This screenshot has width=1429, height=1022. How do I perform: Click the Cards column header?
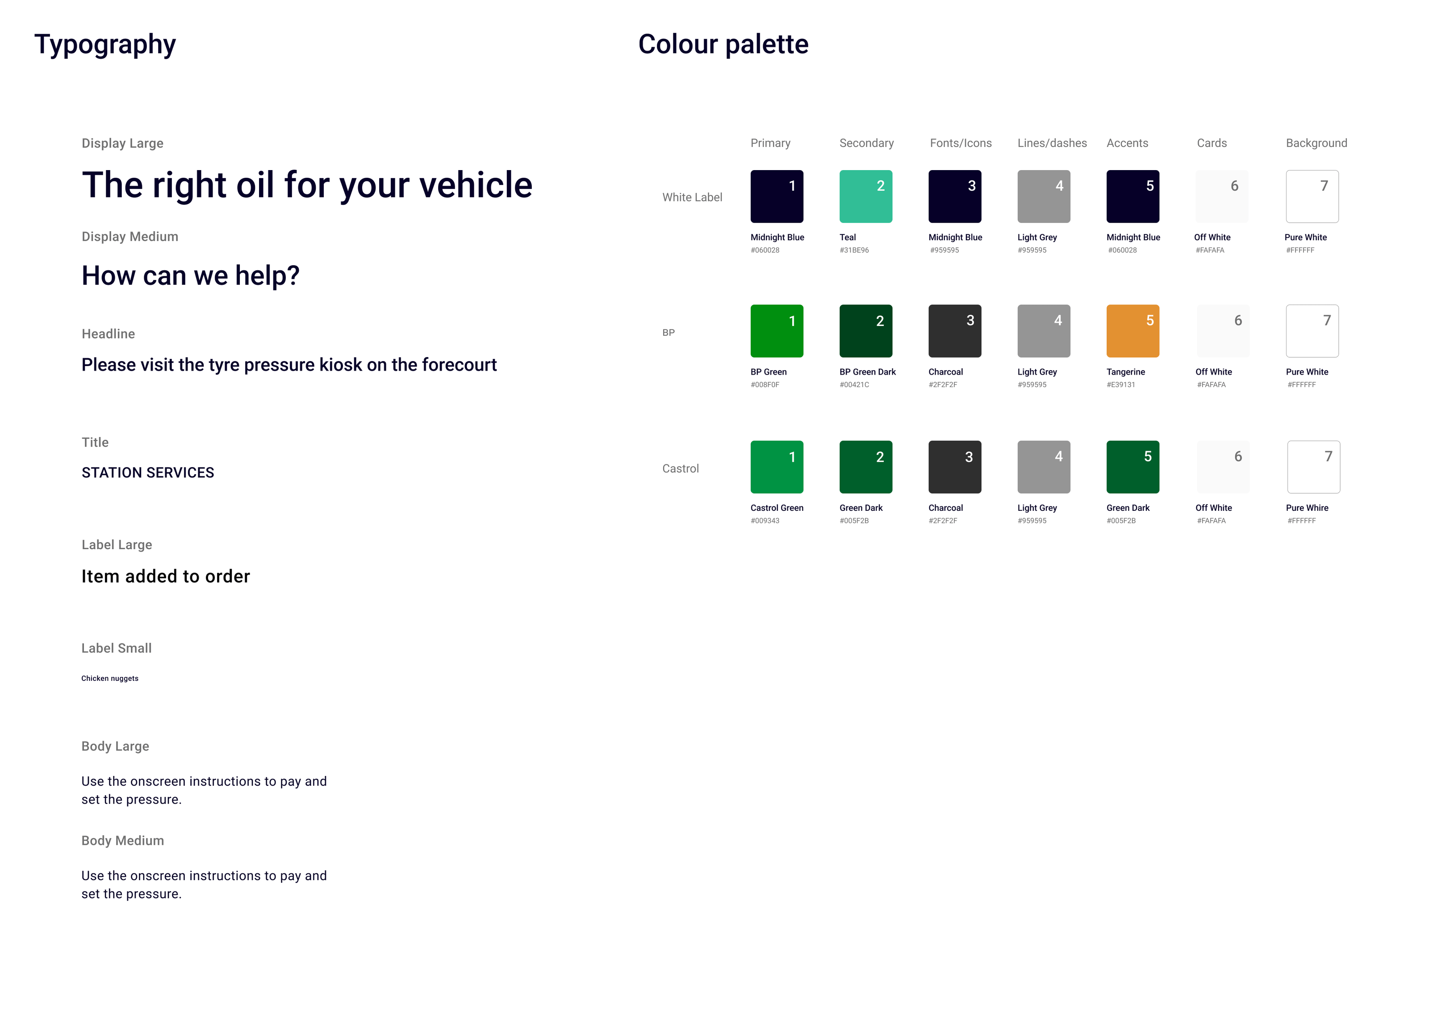pyautogui.click(x=1212, y=143)
